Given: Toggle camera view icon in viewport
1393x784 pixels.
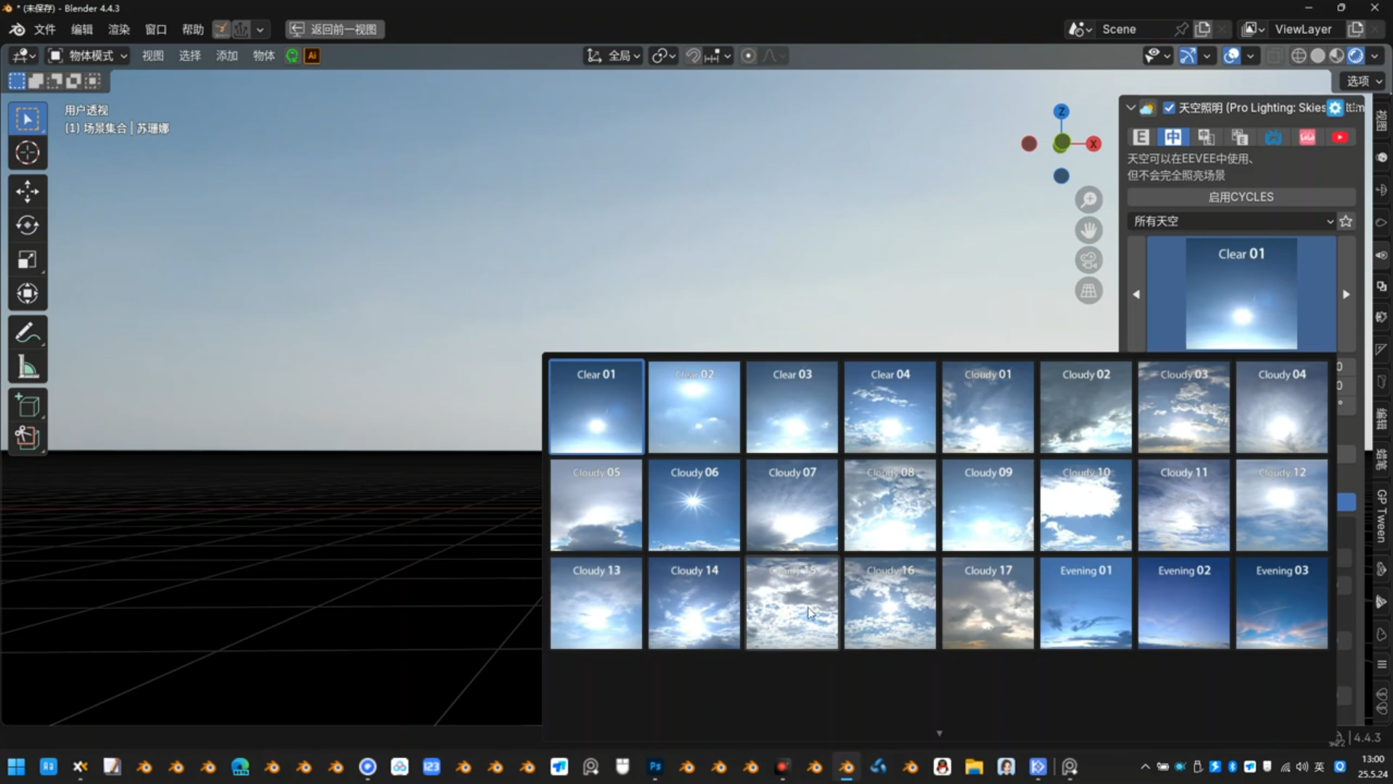Looking at the screenshot, I should (x=1088, y=261).
